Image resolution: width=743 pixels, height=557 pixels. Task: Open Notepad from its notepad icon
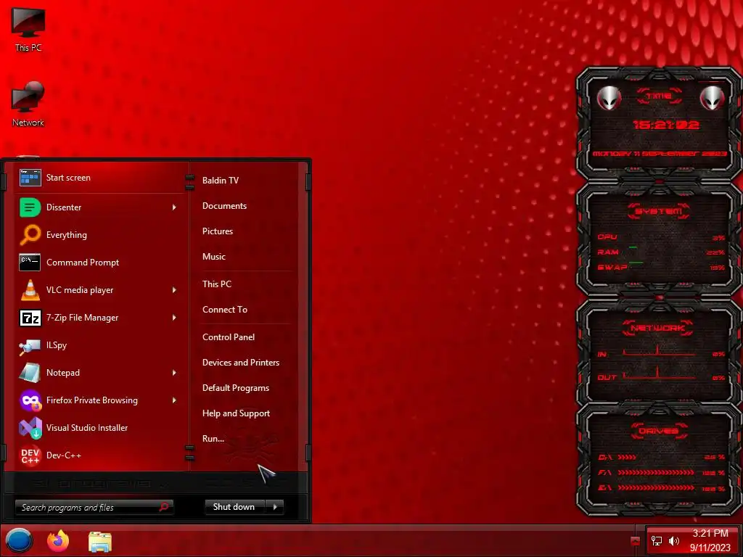(x=29, y=373)
